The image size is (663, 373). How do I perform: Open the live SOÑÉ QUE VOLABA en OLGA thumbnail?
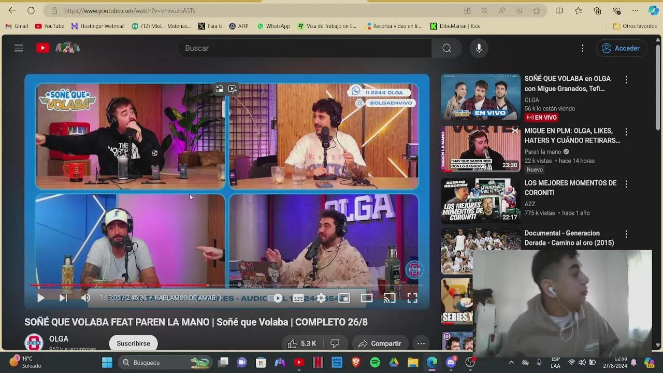(x=481, y=97)
